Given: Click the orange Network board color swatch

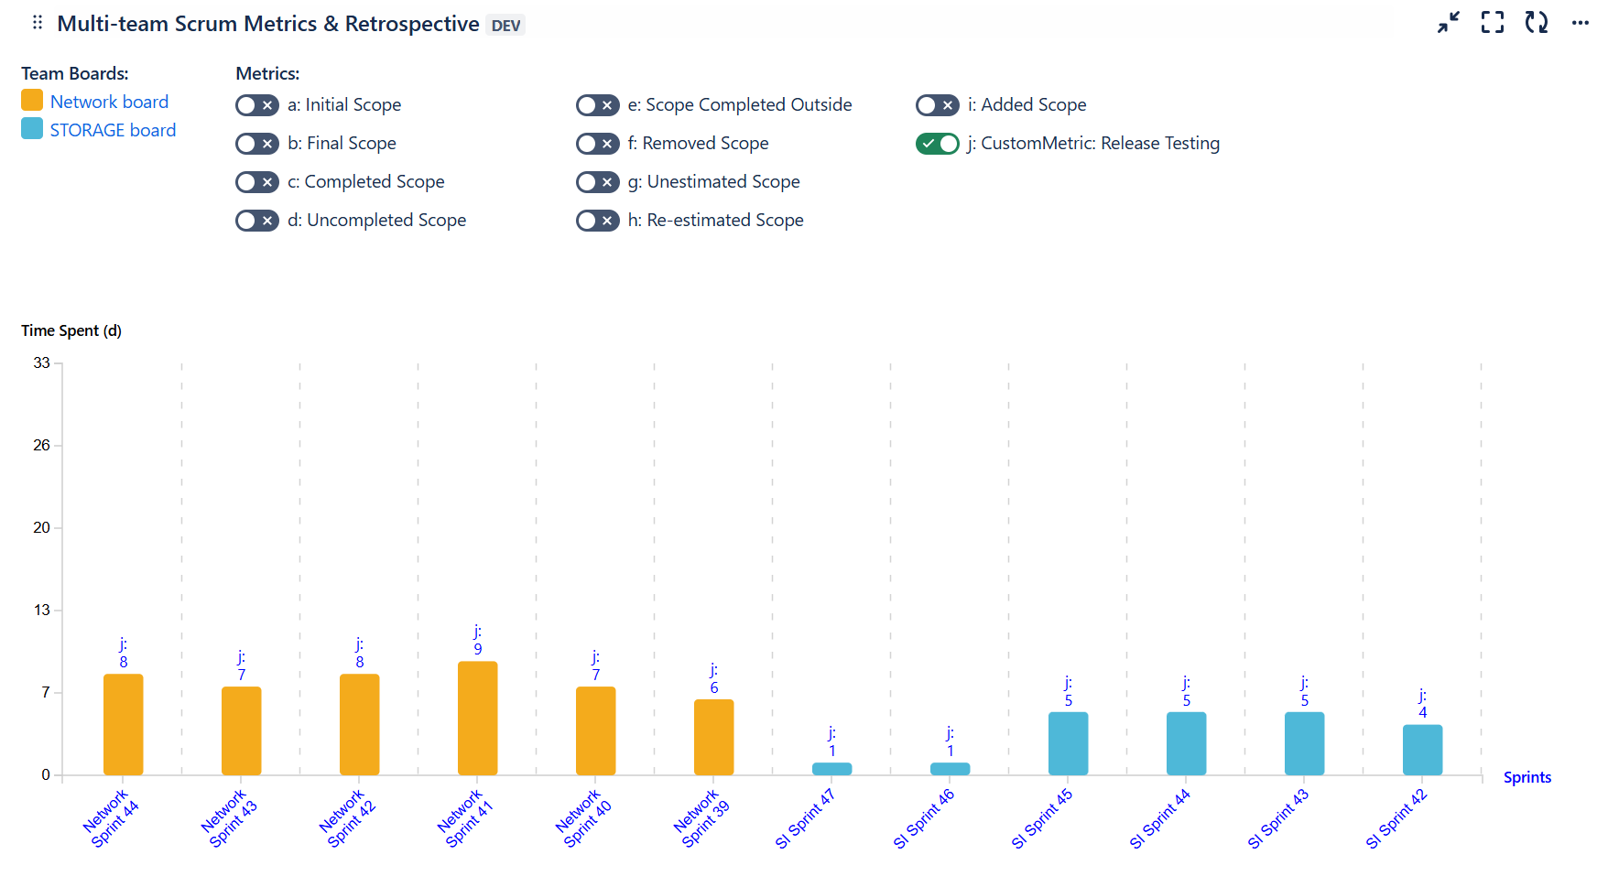Looking at the screenshot, I should point(32,100).
